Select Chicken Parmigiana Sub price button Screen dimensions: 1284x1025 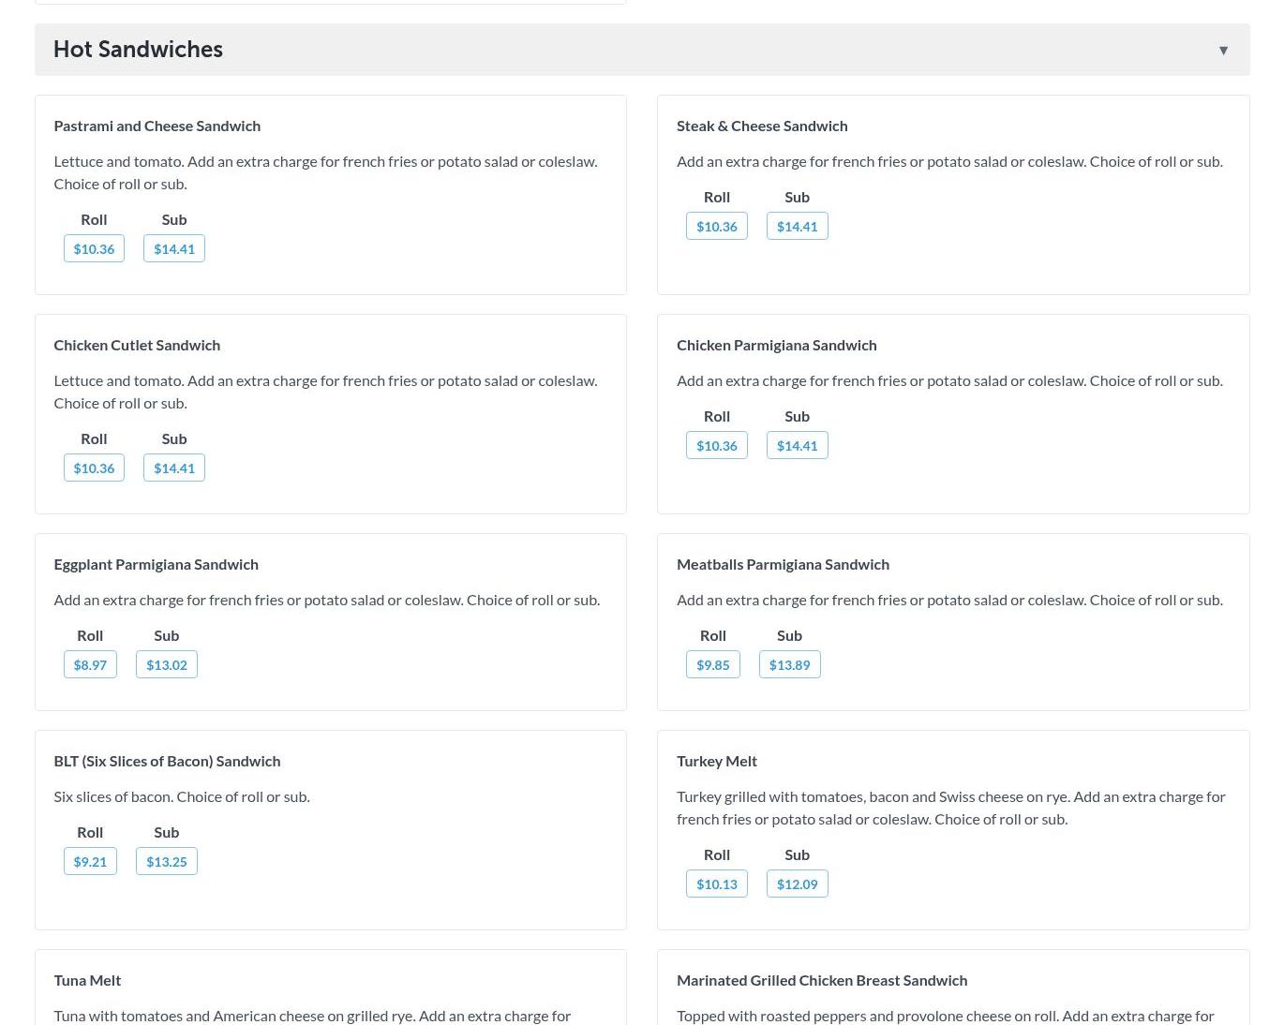(x=798, y=446)
